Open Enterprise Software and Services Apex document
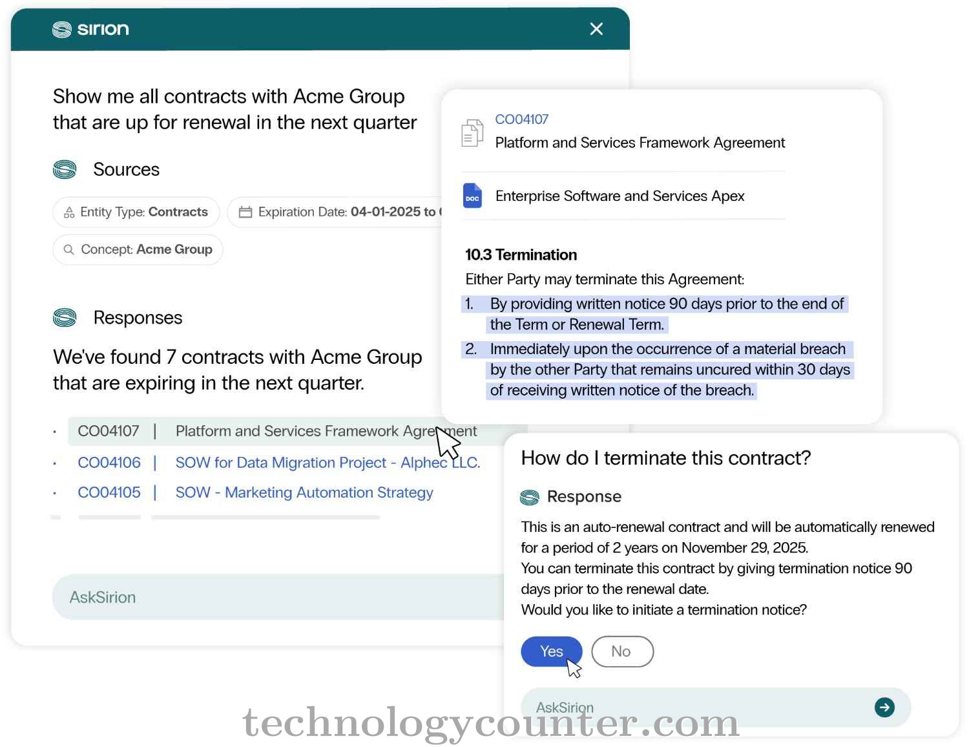Screen dimensions: 969x747 tap(620, 196)
